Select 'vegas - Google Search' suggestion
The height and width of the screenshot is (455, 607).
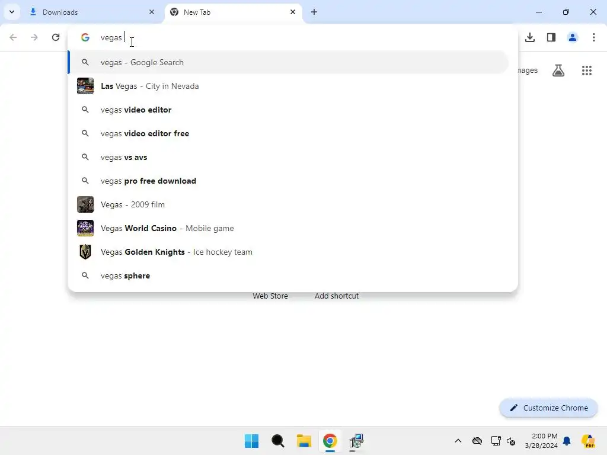(289, 62)
